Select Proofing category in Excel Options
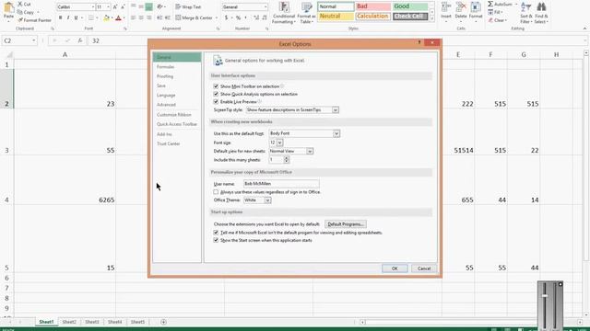This screenshot has height=331, width=590. click(x=165, y=76)
